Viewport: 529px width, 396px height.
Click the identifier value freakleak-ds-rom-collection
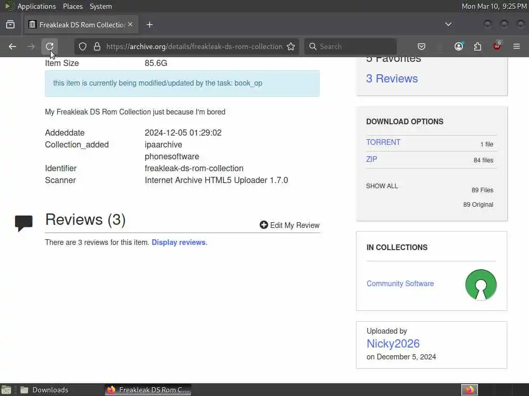[194, 169]
